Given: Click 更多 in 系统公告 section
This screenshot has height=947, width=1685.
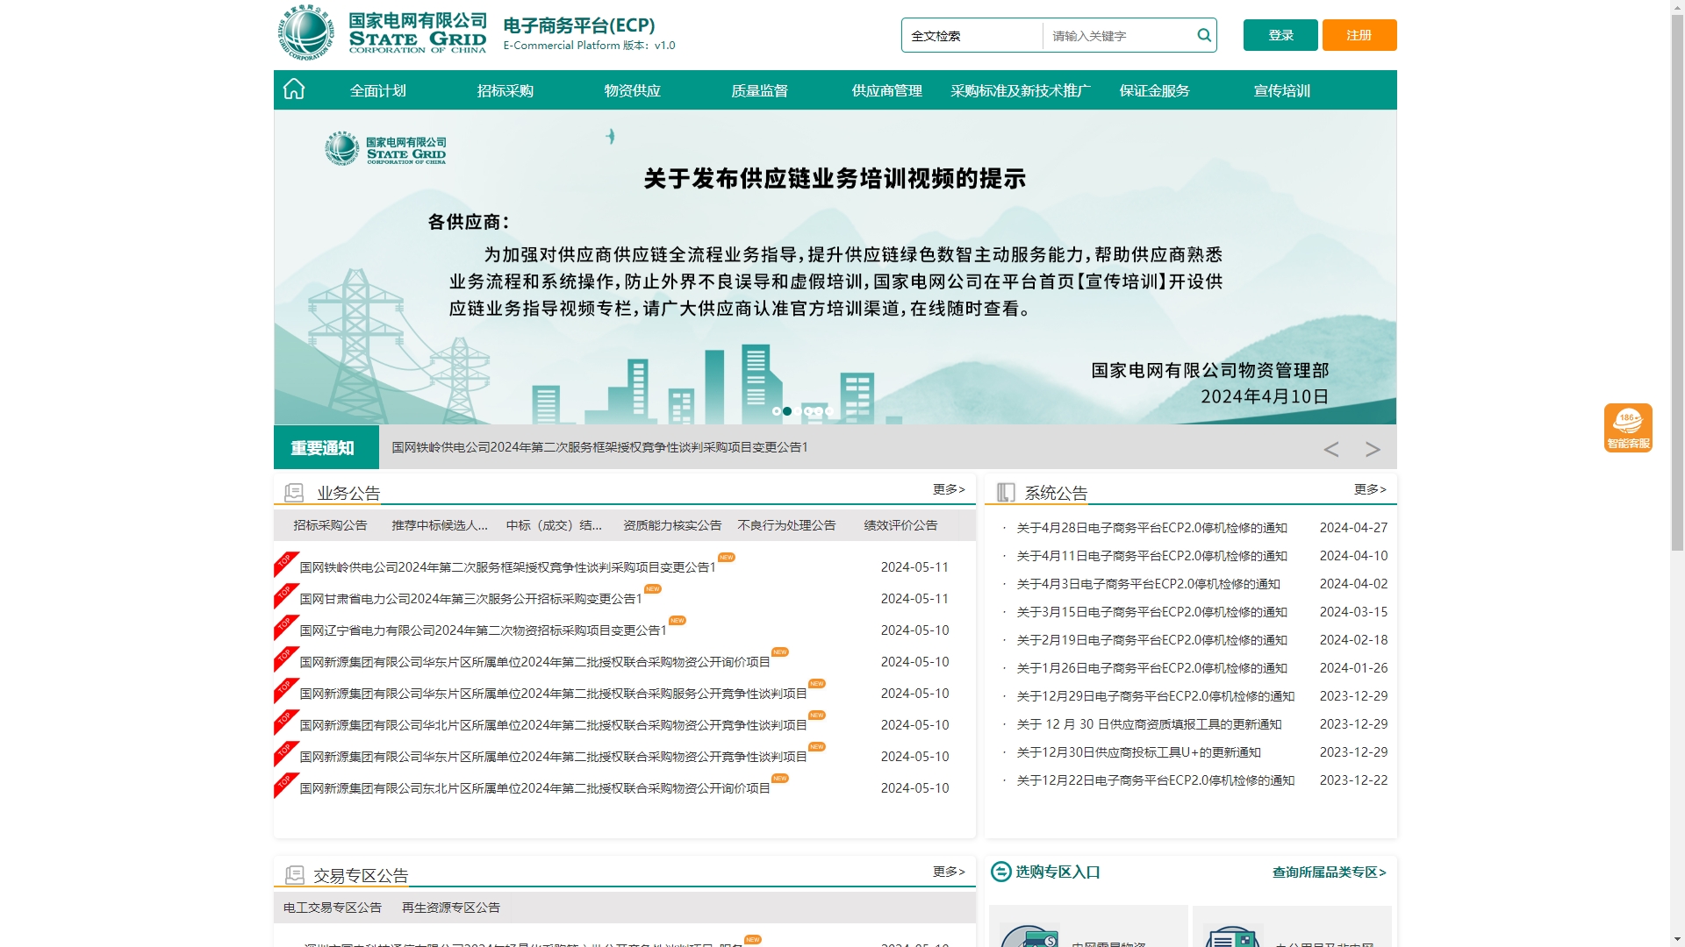Looking at the screenshot, I should 1370,489.
